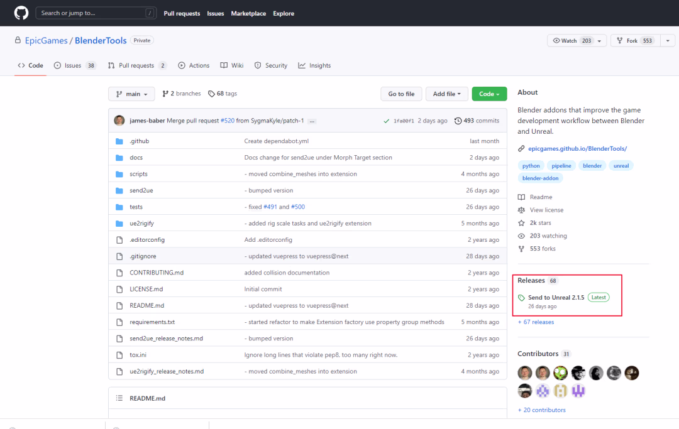Click Marketplace in the top navigation
This screenshot has height=429, width=679.
(248, 13)
